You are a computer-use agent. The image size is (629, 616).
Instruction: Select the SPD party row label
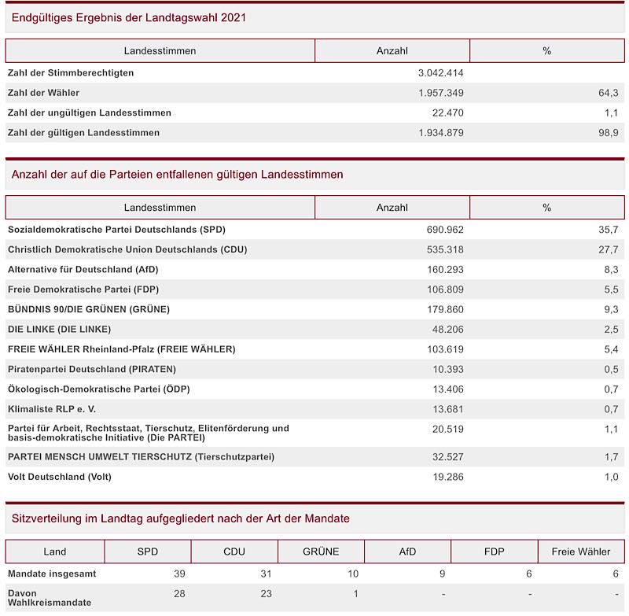[x=116, y=230]
